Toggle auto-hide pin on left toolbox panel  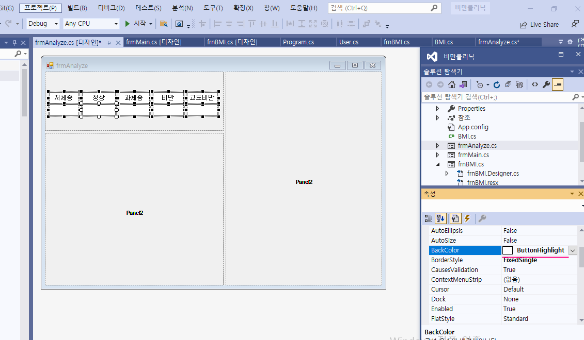pos(15,43)
